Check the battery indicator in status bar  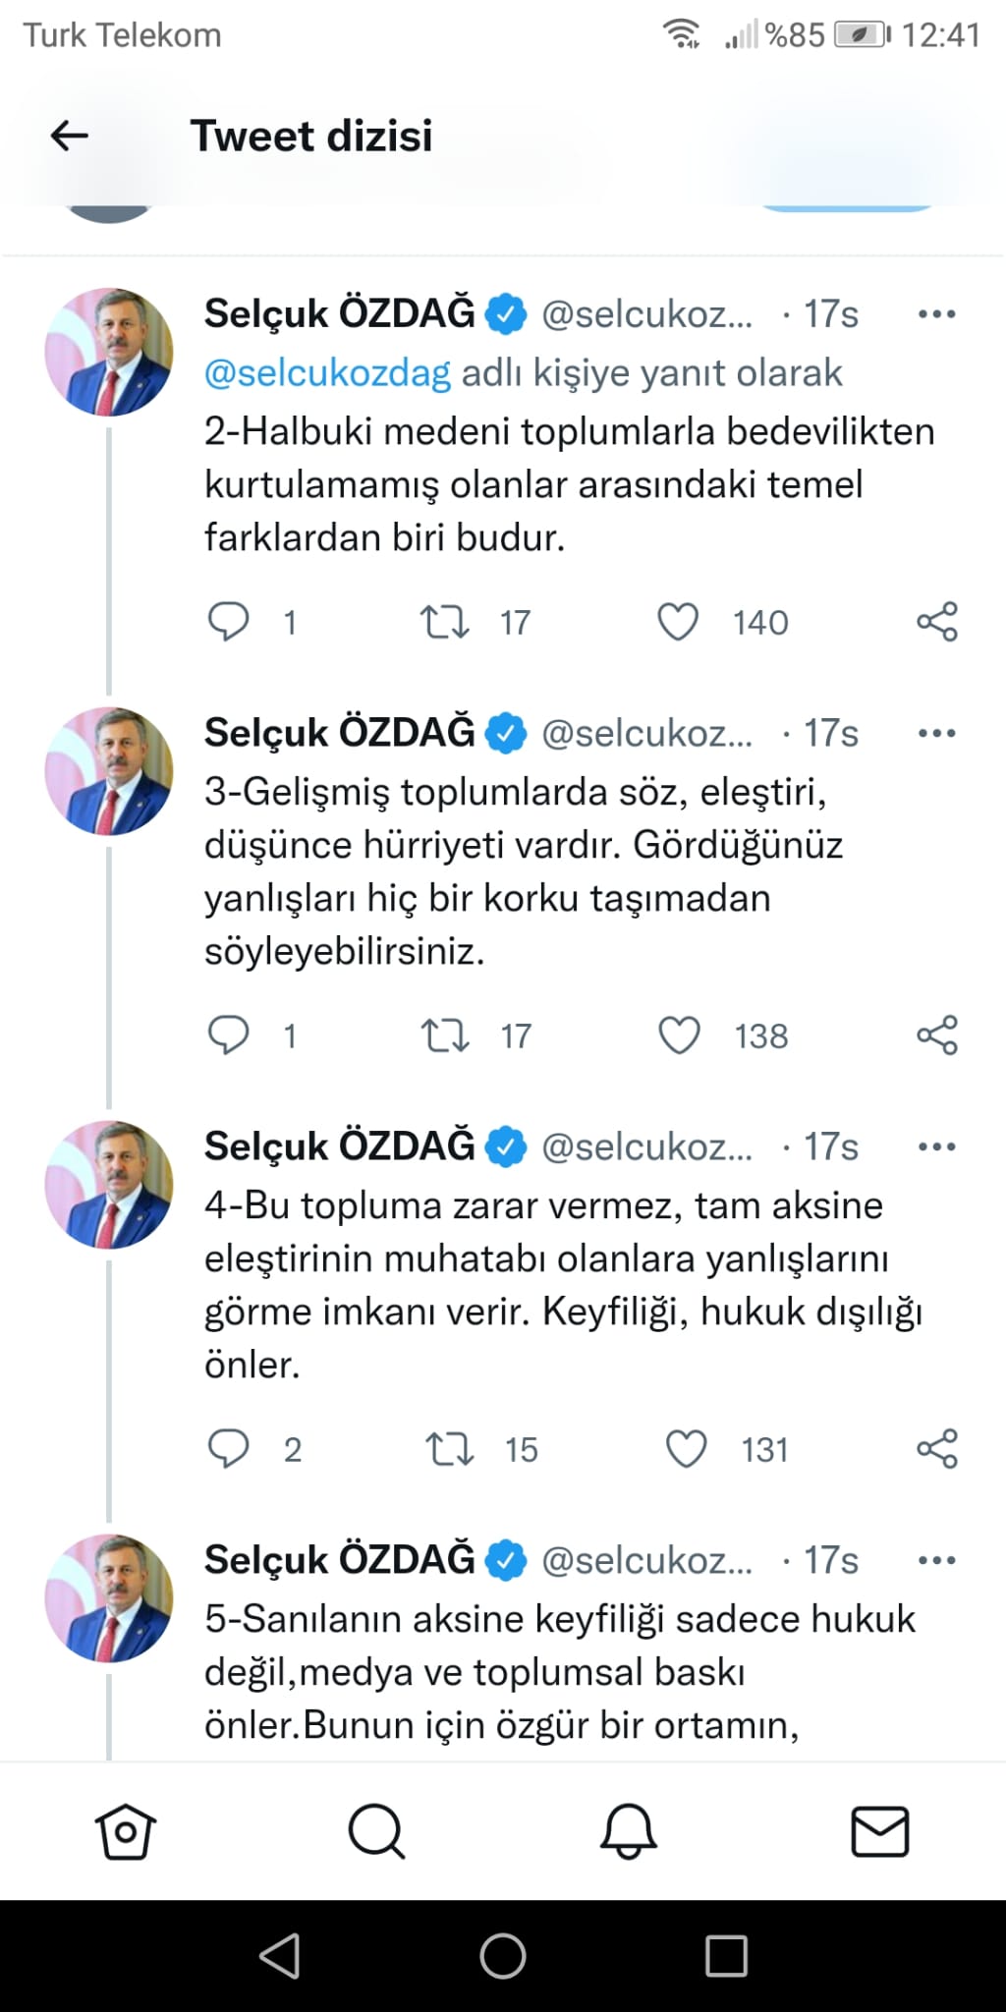(857, 32)
